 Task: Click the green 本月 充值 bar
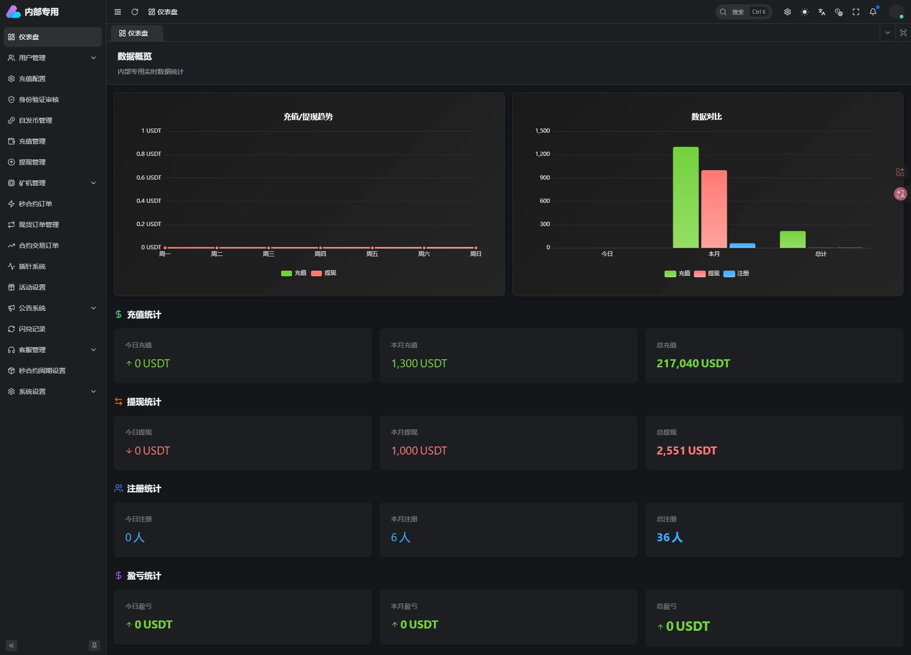(x=686, y=197)
